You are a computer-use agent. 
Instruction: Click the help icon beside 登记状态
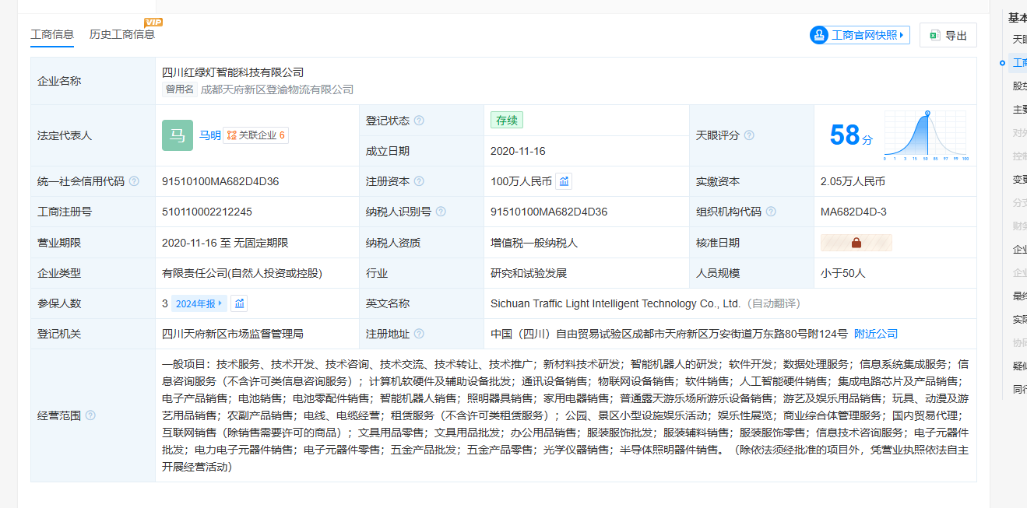click(x=419, y=121)
